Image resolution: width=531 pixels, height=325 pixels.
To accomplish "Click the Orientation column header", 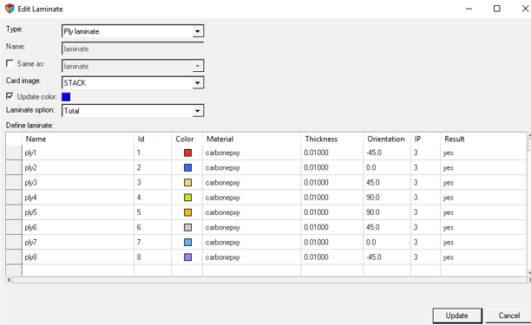I will point(386,139).
